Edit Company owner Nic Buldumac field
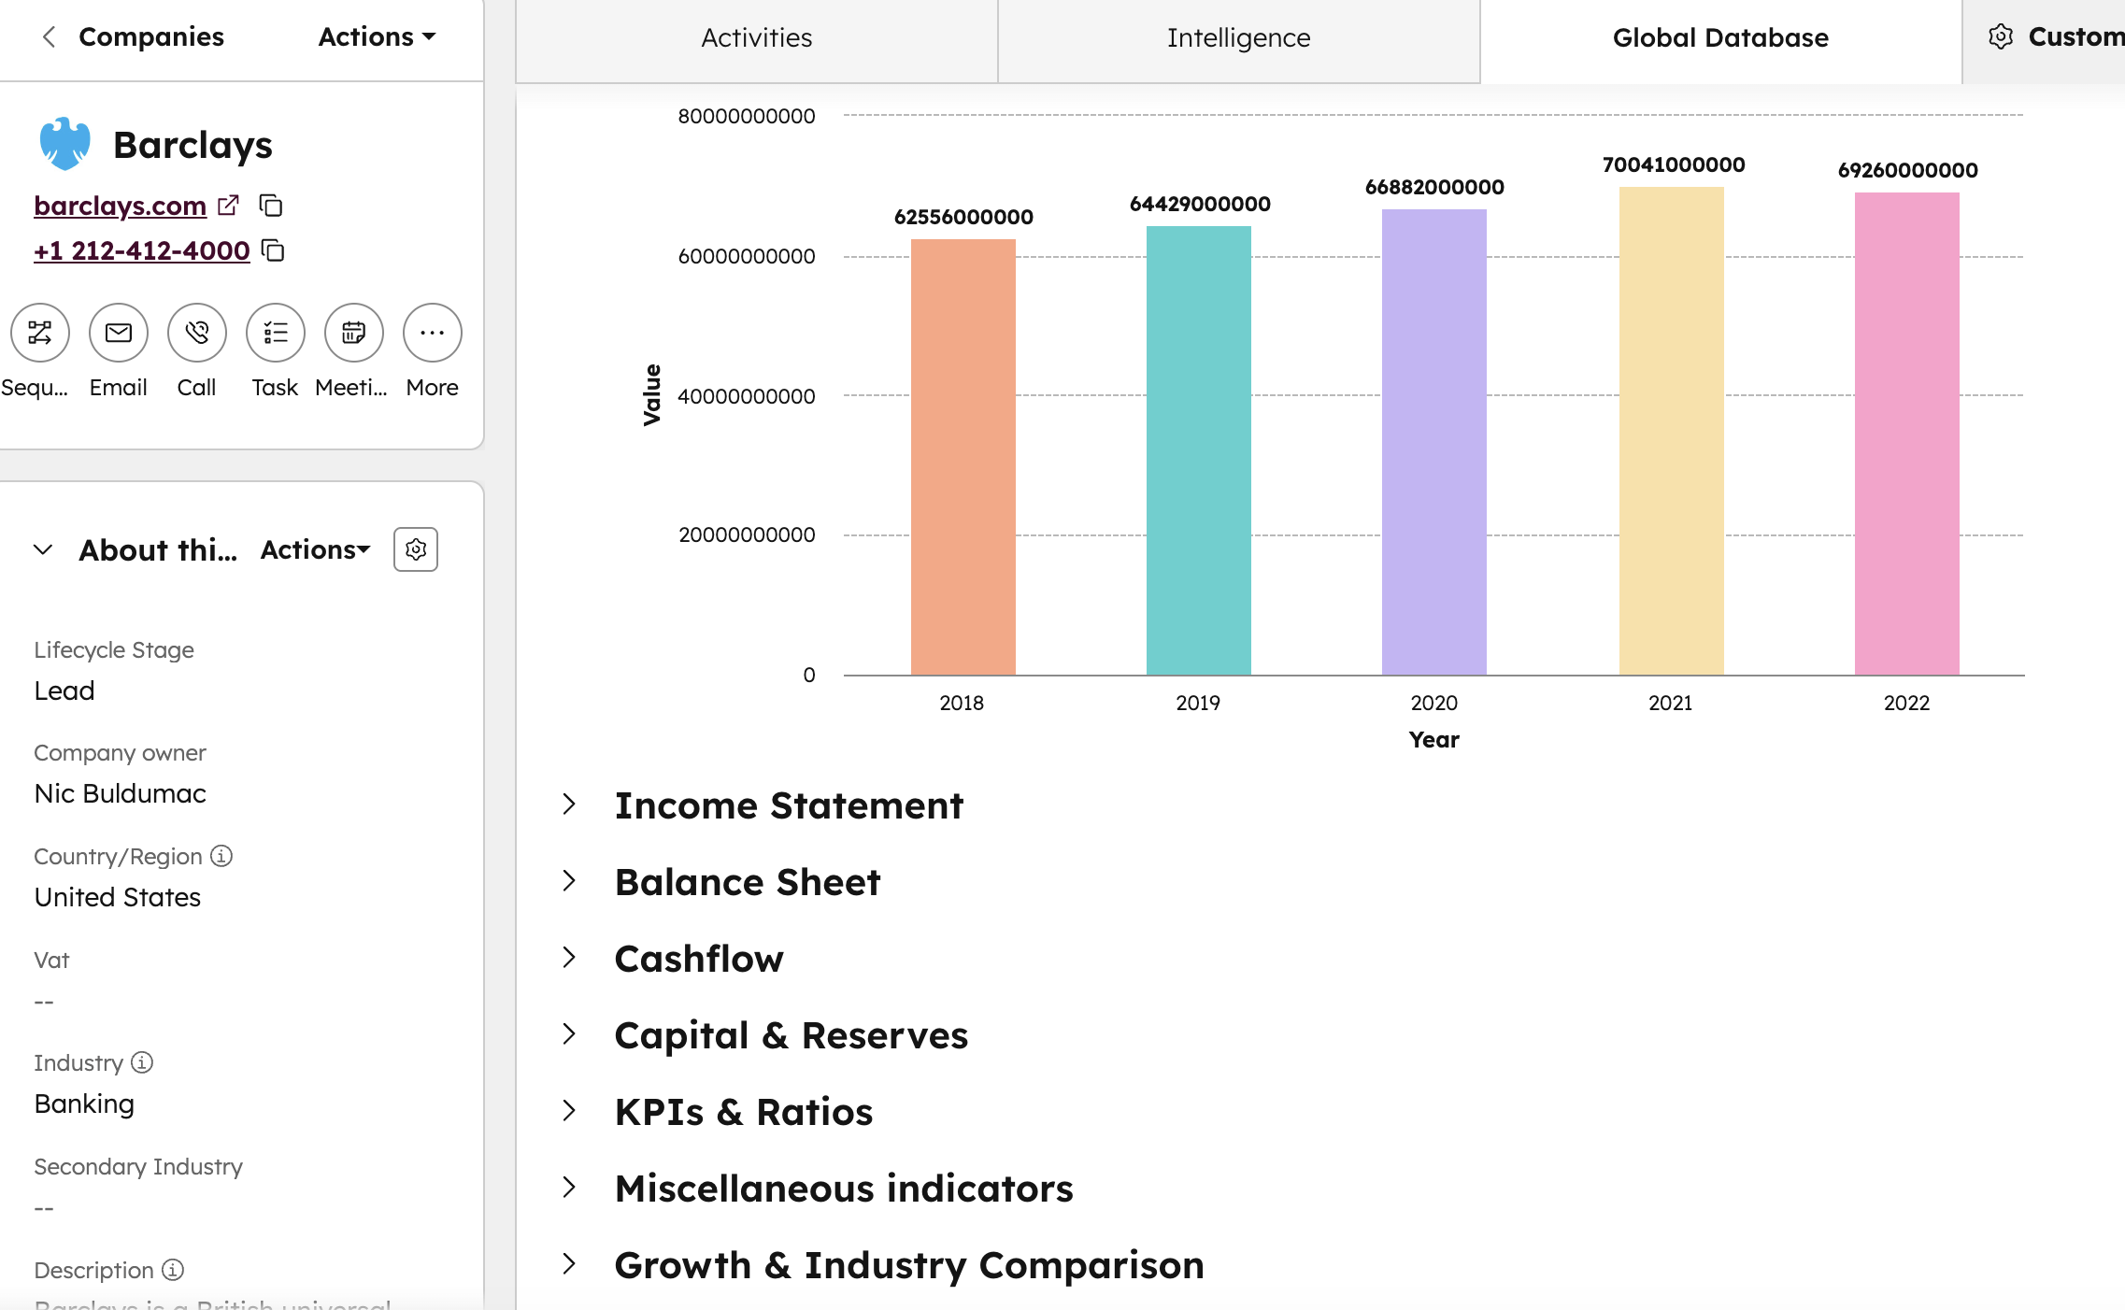 click(x=121, y=793)
